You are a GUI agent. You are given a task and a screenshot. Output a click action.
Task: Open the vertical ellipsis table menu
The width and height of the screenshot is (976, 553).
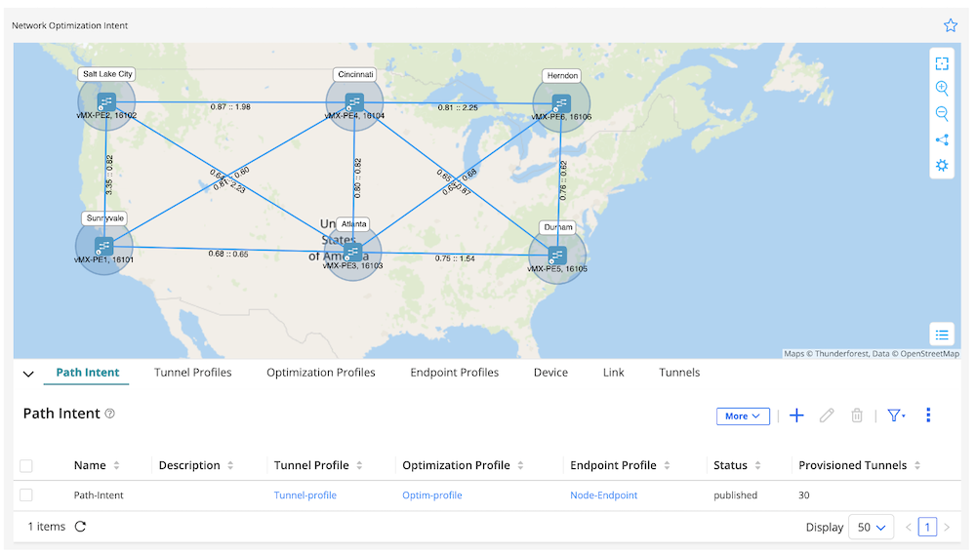pyautogui.click(x=928, y=415)
